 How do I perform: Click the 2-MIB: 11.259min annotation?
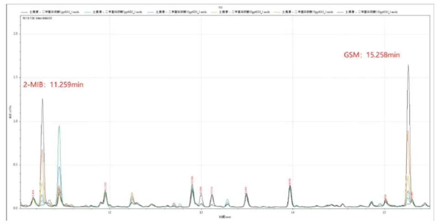[53, 85]
